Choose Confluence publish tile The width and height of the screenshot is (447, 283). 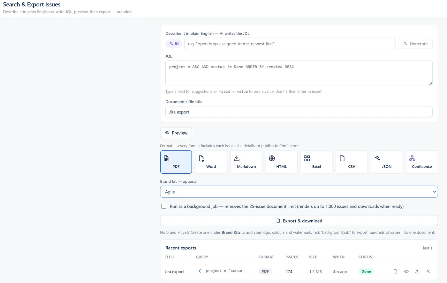[422, 162]
